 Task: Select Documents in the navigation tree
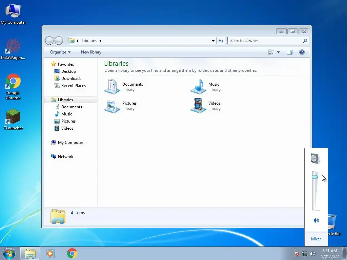(x=68, y=107)
